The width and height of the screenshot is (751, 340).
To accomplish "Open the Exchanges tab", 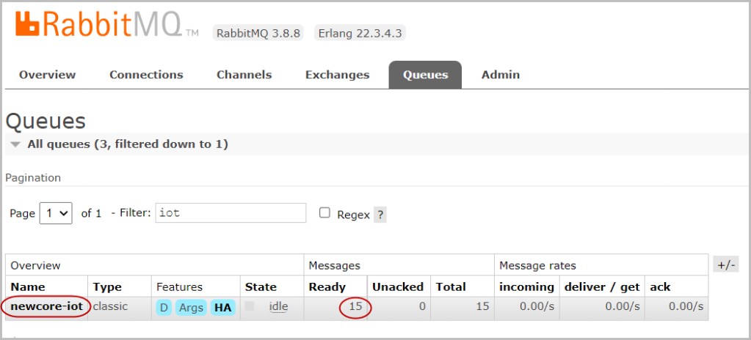I will 337,75.
